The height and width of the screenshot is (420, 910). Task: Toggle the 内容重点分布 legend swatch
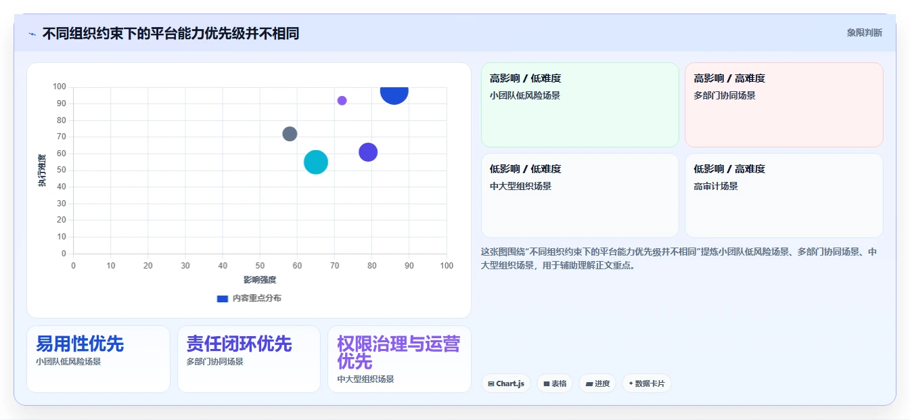coord(222,298)
